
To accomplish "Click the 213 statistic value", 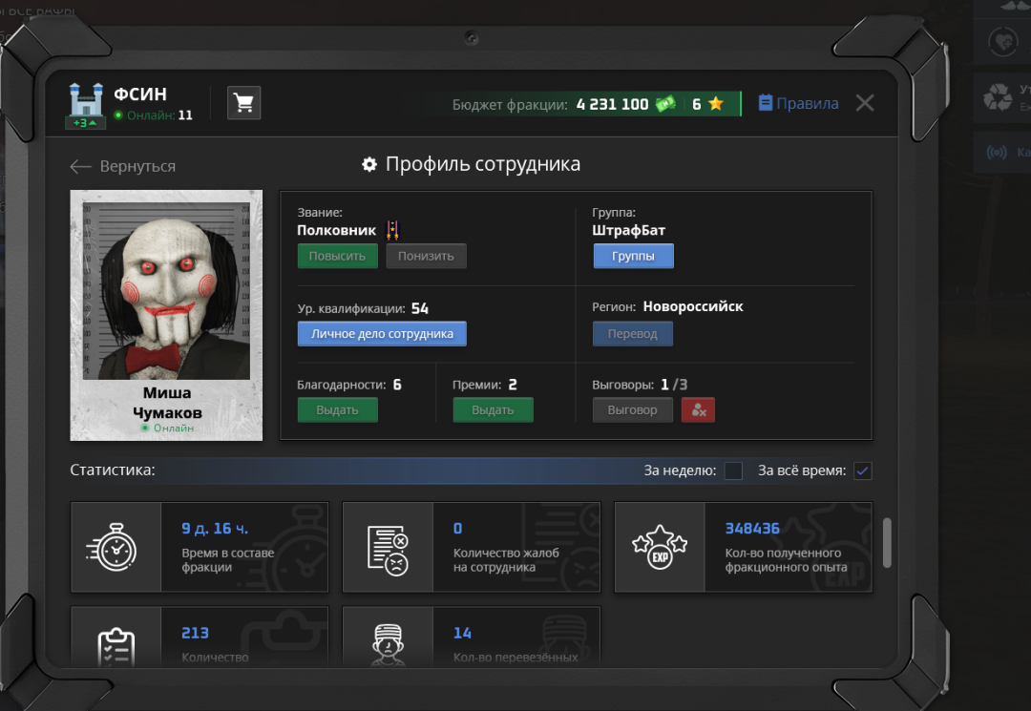I will (196, 633).
